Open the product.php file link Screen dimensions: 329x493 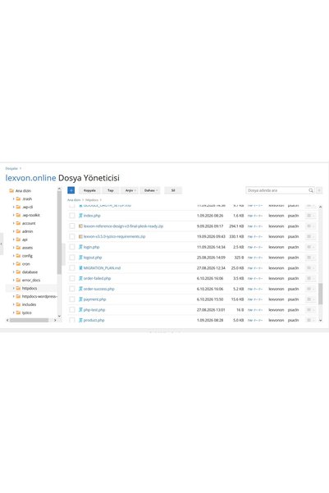[x=94, y=320]
